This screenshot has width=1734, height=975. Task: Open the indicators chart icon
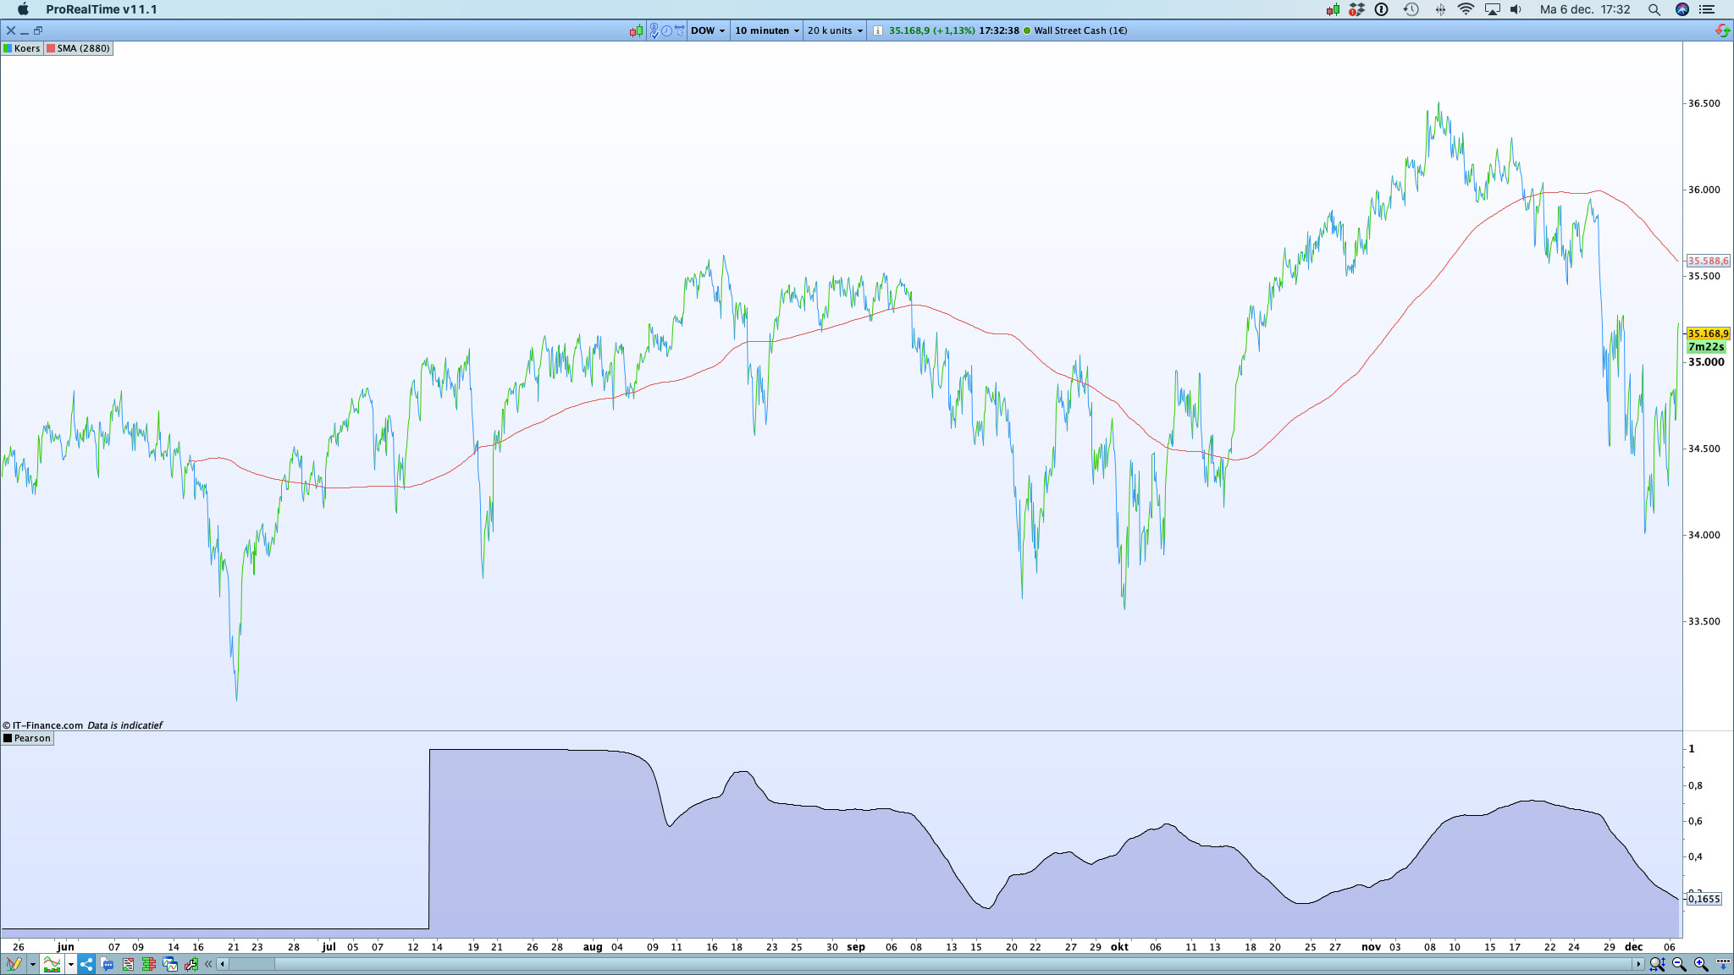pyautogui.click(x=52, y=964)
